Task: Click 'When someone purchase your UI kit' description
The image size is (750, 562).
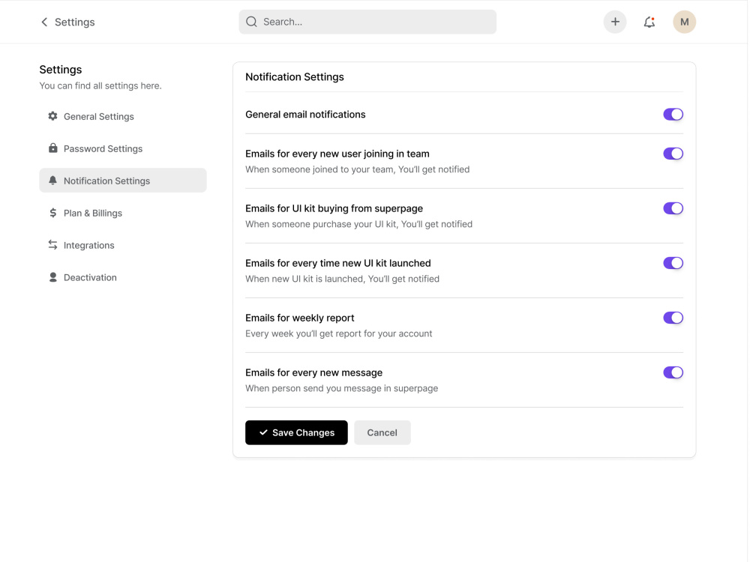Action: tap(358, 224)
